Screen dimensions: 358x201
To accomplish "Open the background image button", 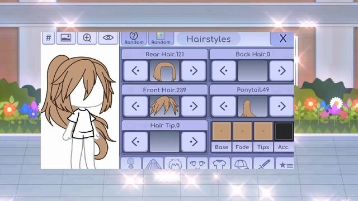I will tap(66, 38).
